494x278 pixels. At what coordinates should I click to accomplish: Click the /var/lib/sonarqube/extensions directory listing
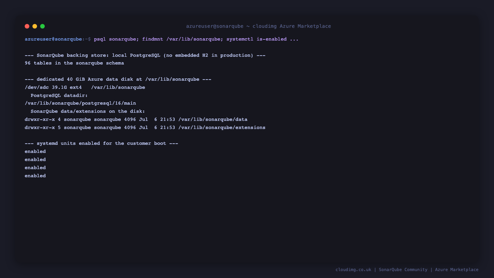(145, 127)
